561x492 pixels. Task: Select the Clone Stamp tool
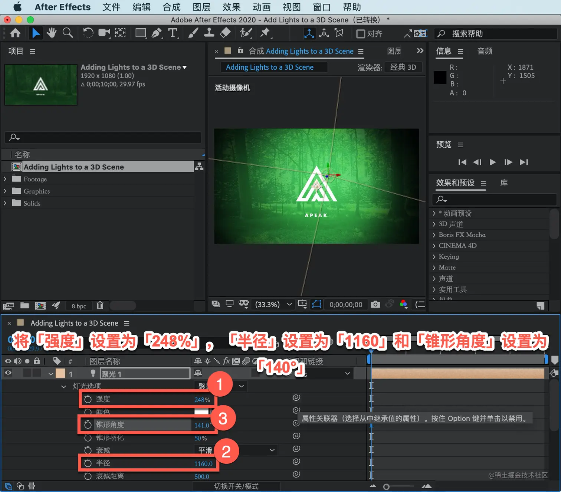pyautogui.click(x=209, y=33)
